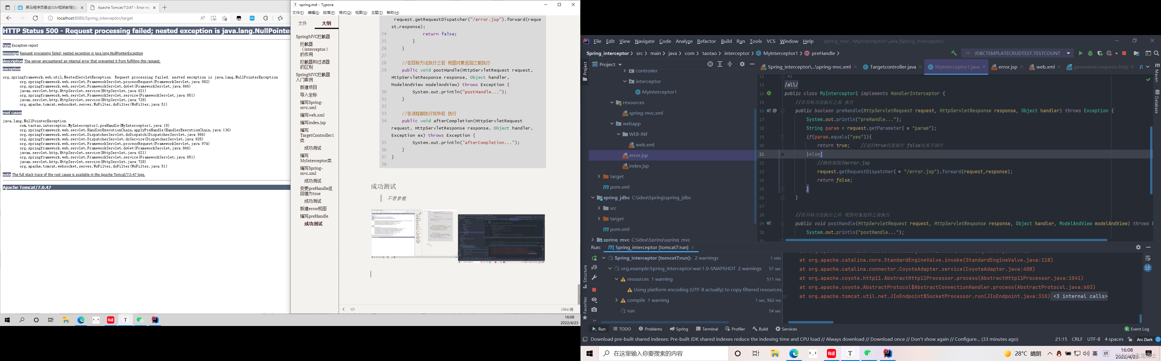Click the Debug bug icon
The width and height of the screenshot is (1161, 361).
1090,53
